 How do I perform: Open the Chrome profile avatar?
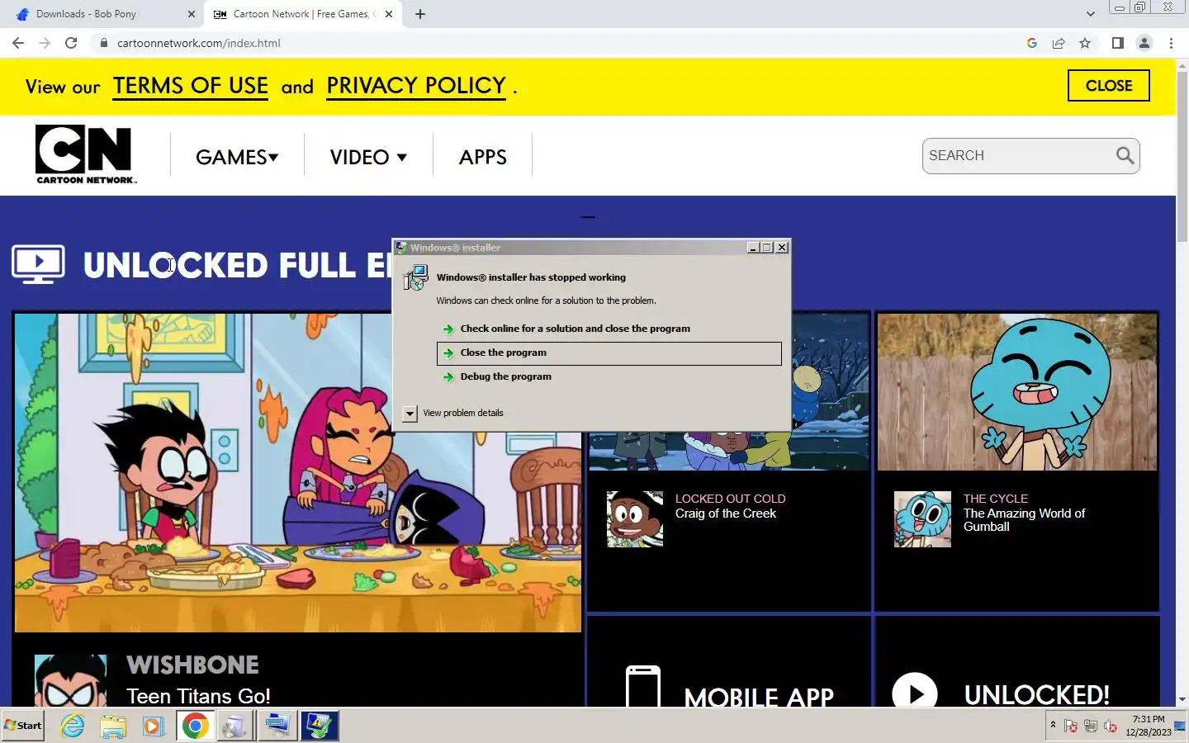click(x=1144, y=43)
